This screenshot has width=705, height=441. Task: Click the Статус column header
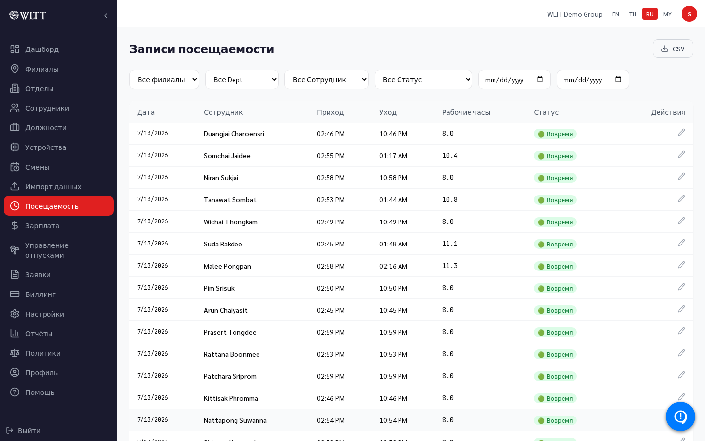tap(546, 112)
